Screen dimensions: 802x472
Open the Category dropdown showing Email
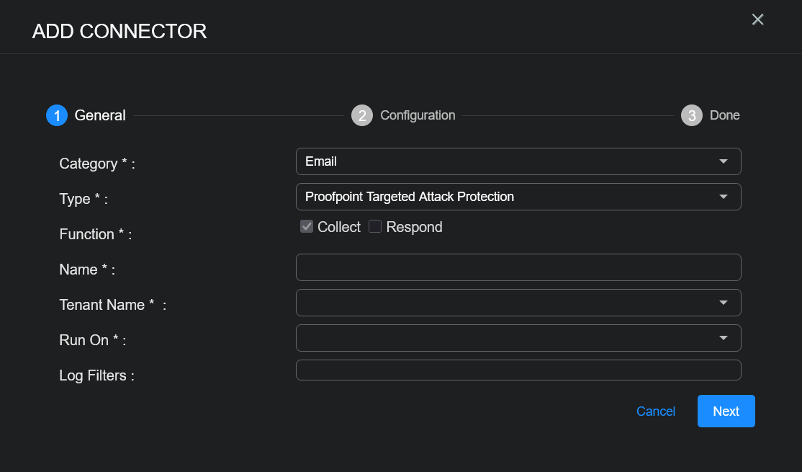coord(518,161)
